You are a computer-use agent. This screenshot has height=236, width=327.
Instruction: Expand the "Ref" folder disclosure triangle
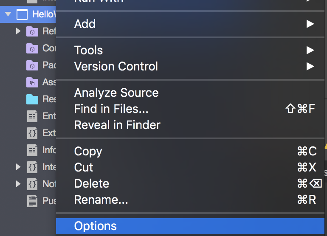click(x=18, y=31)
